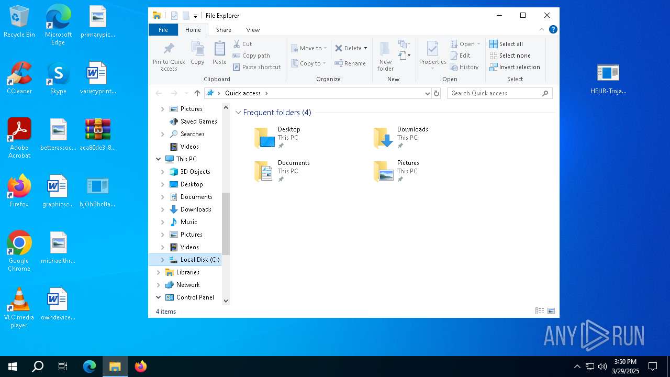Viewport: 670px width, 377px height.
Task: Select Music in the navigation pane
Action: (189, 222)
